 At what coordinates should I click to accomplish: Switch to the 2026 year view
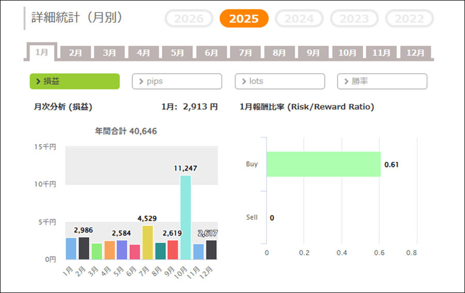(x=189, y=19)
